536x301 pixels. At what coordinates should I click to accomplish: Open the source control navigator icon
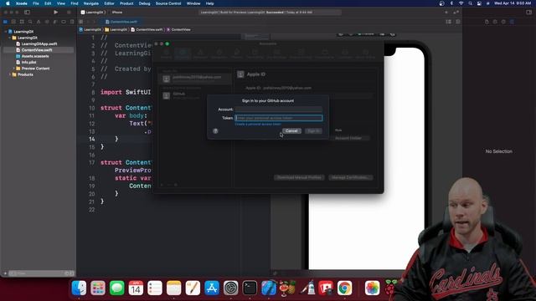pos(13,22)
